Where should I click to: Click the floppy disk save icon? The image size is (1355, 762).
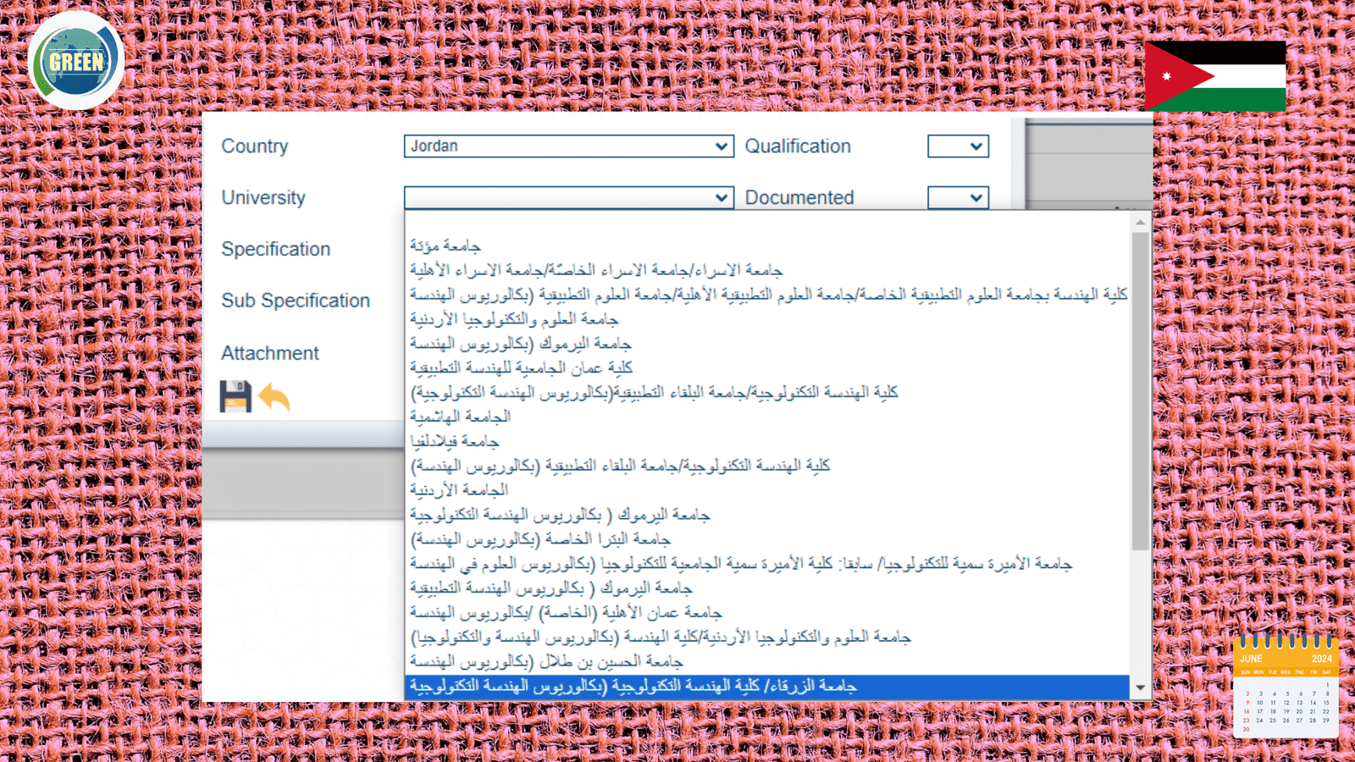coord(235,396)
